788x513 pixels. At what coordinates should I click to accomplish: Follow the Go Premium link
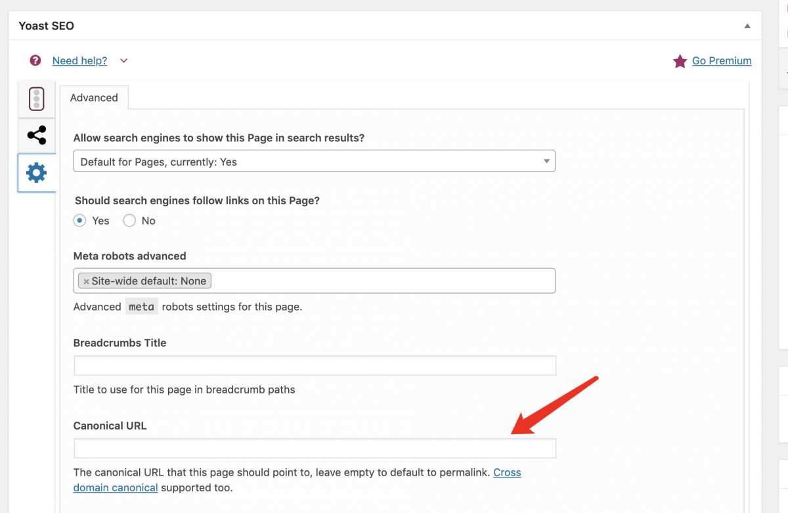pyautogui.click(x=722, y=60)
